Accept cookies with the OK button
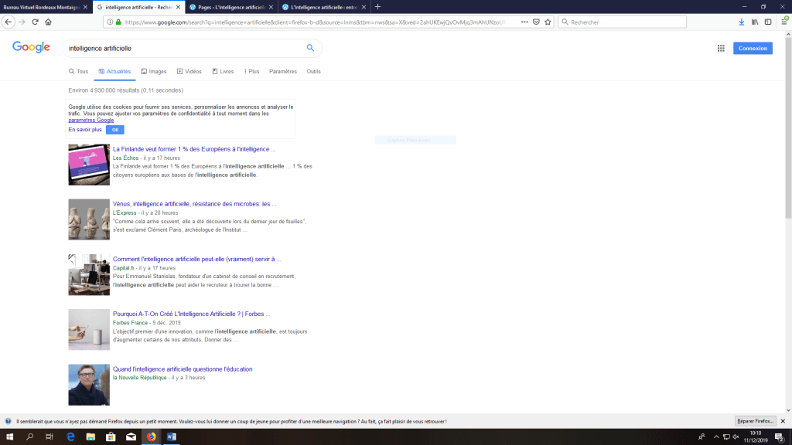Image resolution: width=792 pixels, height=445 pixels. 114,130
